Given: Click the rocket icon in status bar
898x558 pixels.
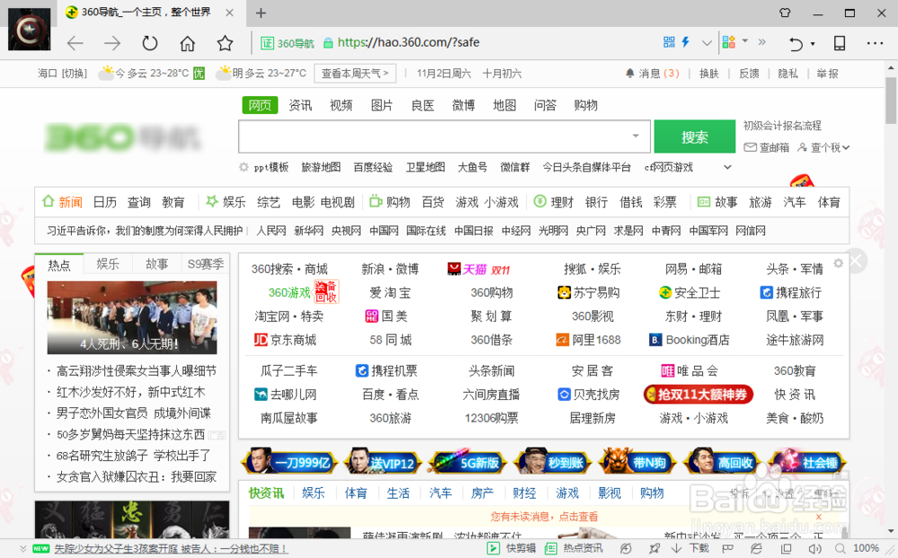Looking at the screenshot, I should [654, 548].
